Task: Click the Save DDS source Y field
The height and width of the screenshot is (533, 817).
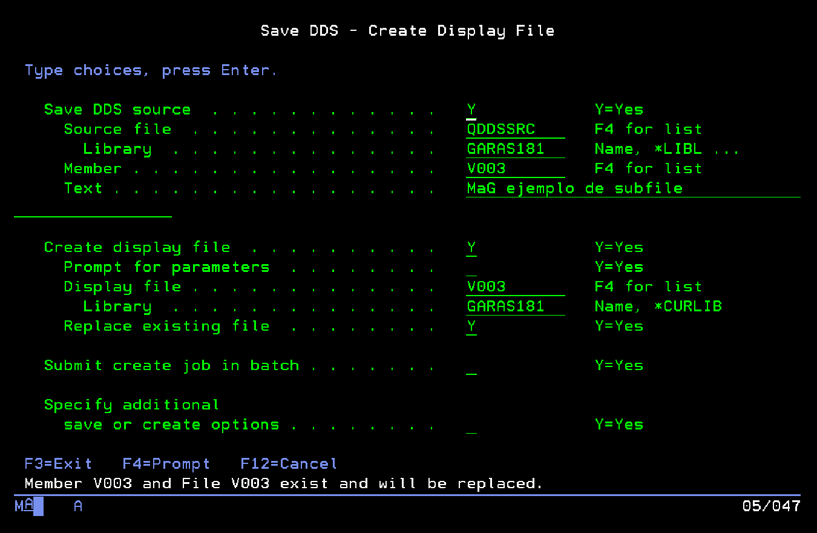Action: coord(471,109)
